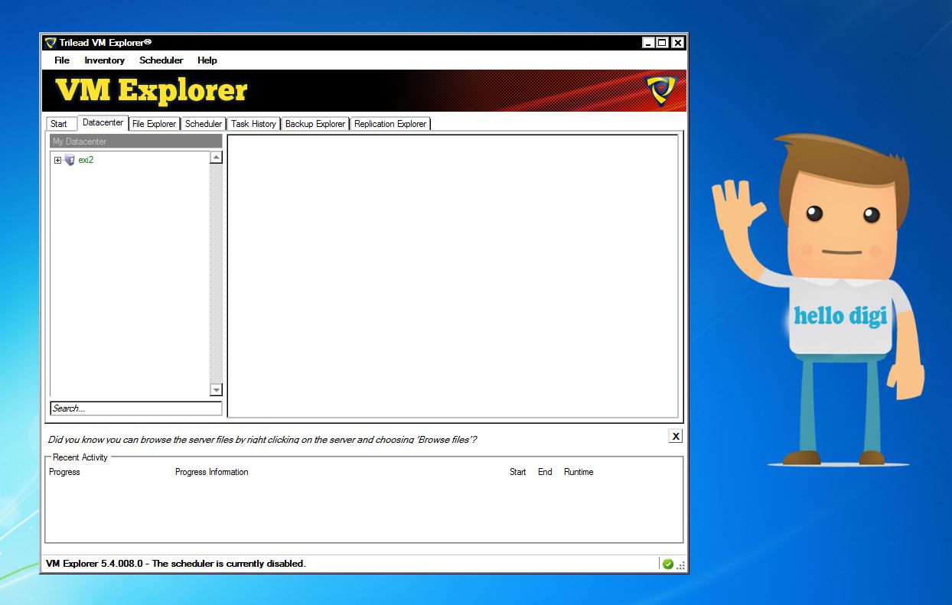Click the Progress column header
The height and width of the screenshot is (605, 952).
pyautogui.click(x=64, y=472)
